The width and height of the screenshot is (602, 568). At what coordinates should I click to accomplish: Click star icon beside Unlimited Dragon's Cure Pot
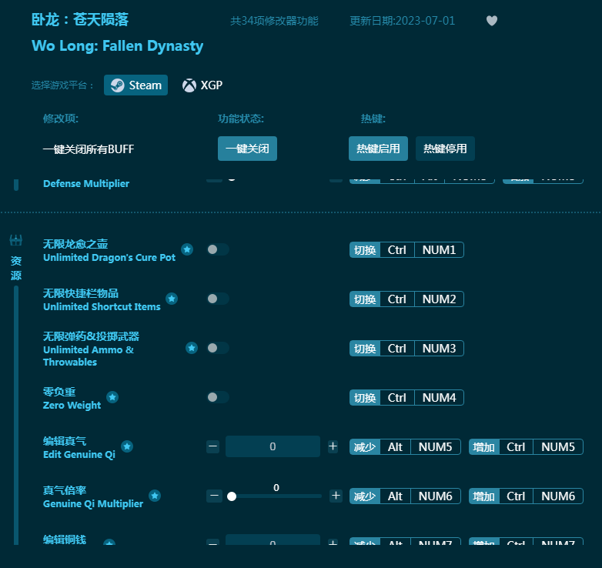coord(187,249)
